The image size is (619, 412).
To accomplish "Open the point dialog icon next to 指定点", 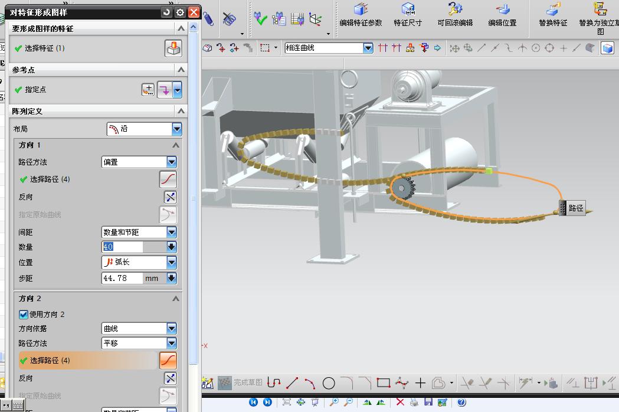I will click(148, 90).
